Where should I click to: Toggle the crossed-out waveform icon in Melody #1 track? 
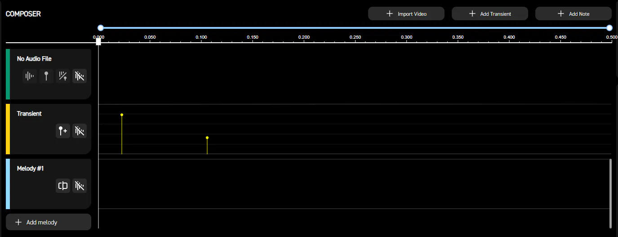(80, 186)
